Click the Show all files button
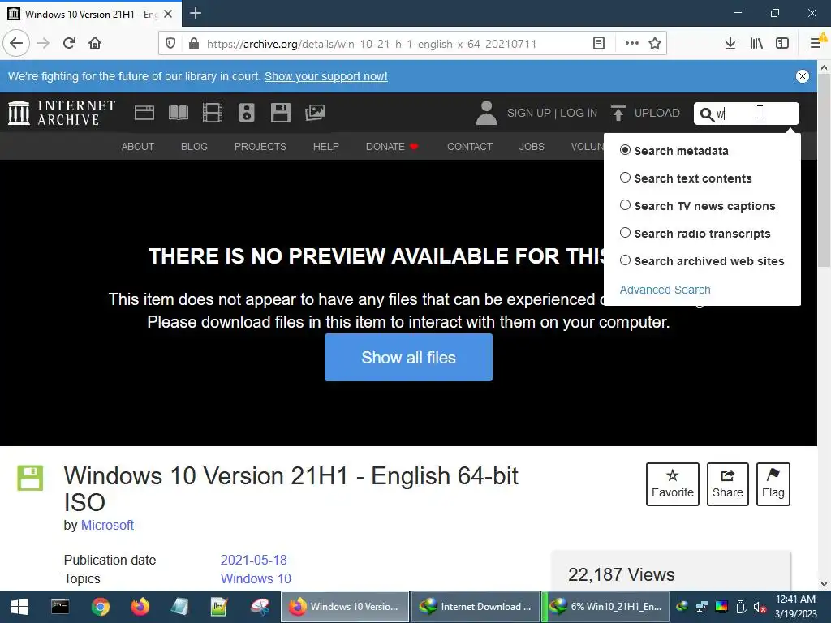Image resolution: width=831 pixels, height=623 pixels. tap(409, 358)
